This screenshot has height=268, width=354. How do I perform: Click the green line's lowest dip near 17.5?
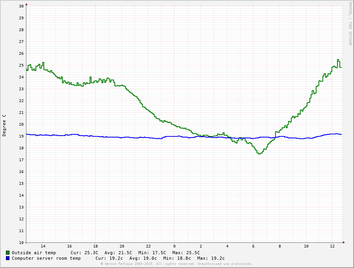pos(259,154)
